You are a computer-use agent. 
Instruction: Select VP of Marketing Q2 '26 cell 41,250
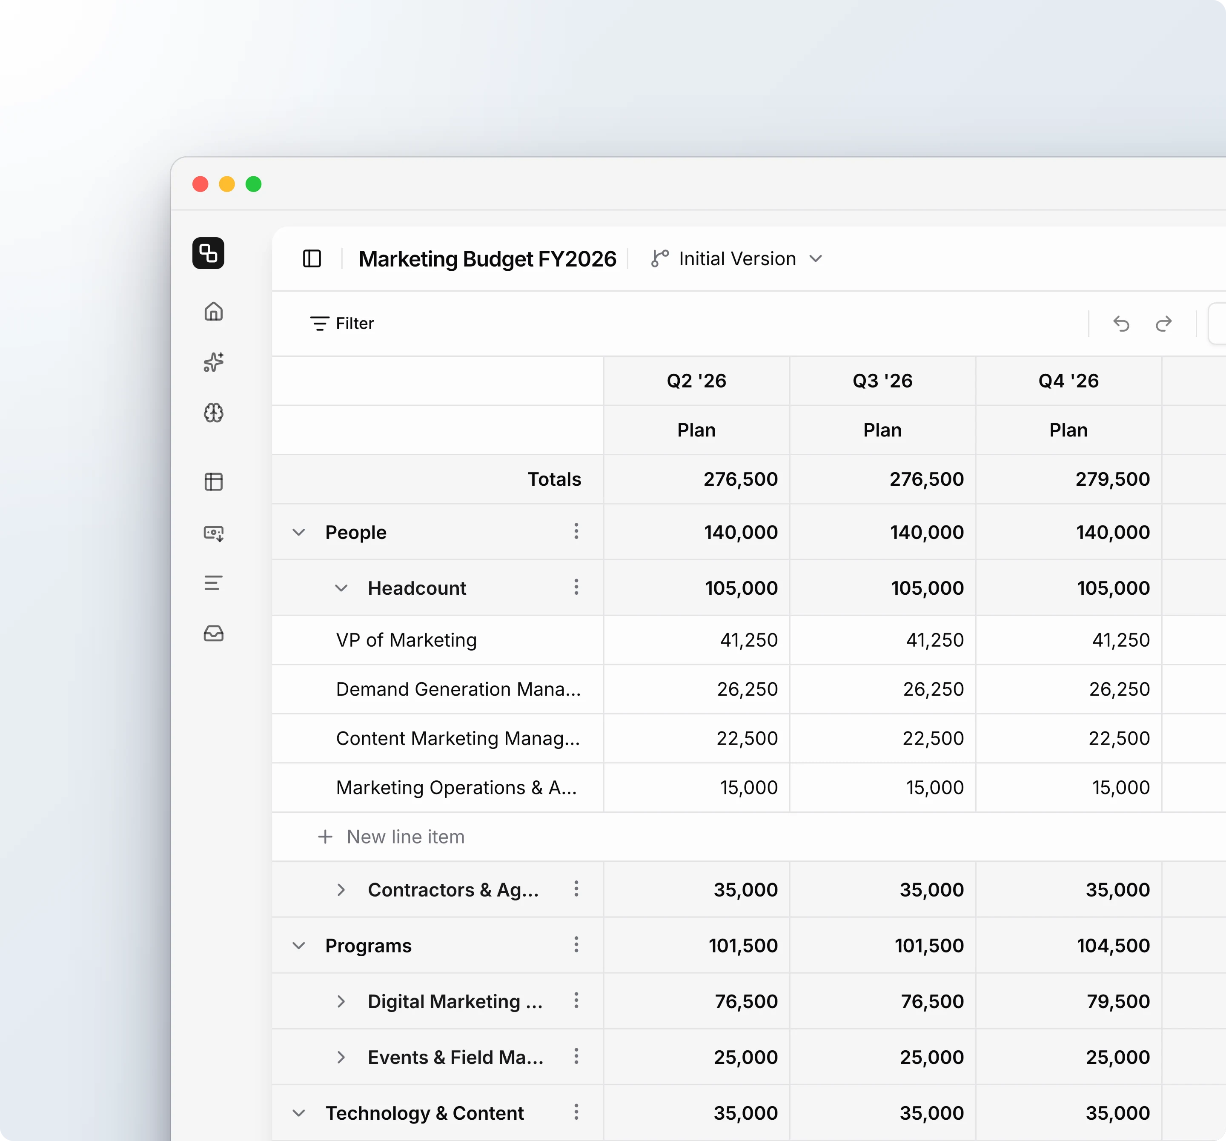click(696, 639)
